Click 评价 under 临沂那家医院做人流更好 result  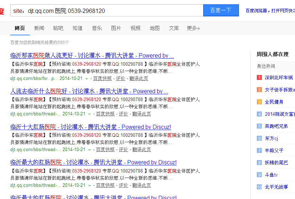[121, 79]
